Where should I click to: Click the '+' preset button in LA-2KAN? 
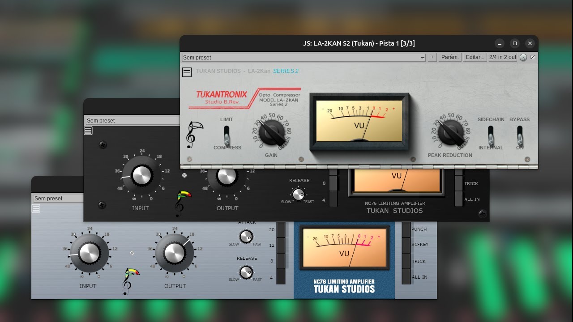click(x=432, y=57)
